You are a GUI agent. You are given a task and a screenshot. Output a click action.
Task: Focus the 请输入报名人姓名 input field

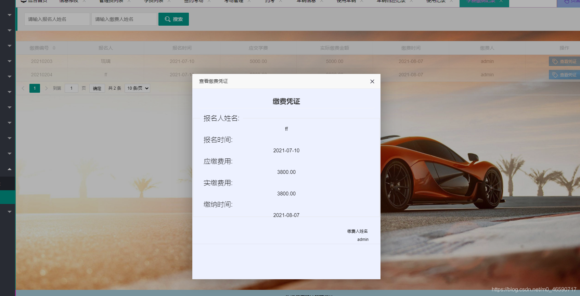57,19
